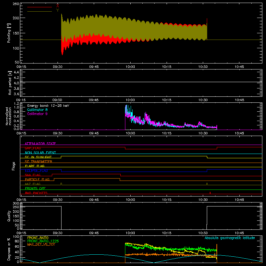
Task: Click the Normalized modulation axis title
Action: (8, 116)
